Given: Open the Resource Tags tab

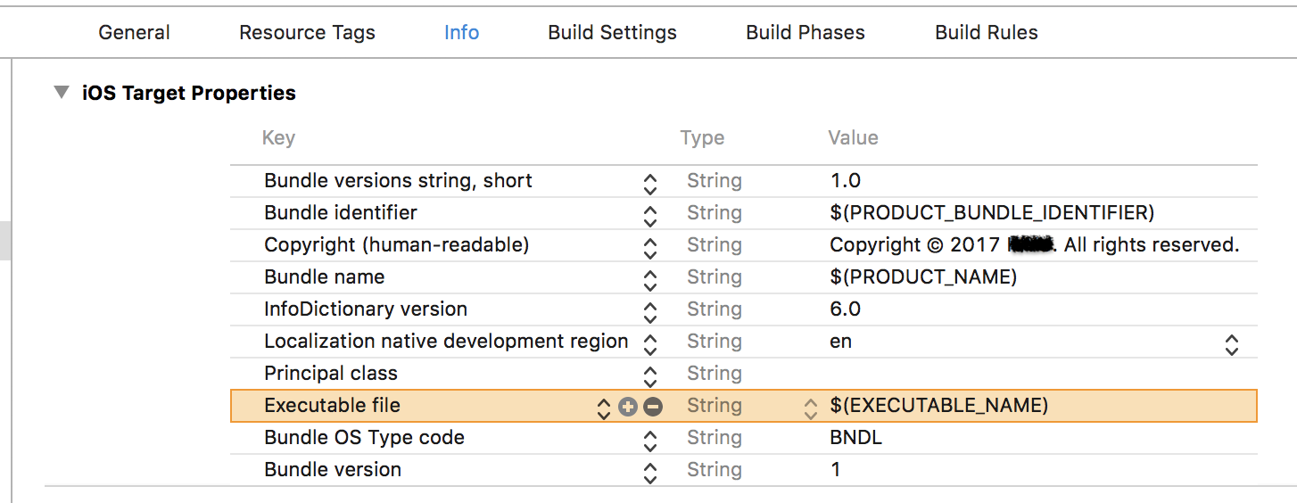Looking at the screenshot, I should click(x=307, y=33).
